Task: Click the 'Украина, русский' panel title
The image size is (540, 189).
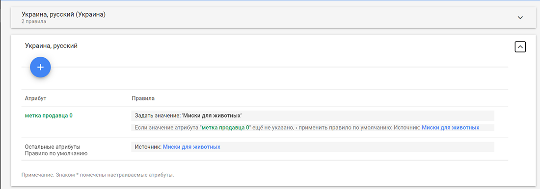Action: 52,46
